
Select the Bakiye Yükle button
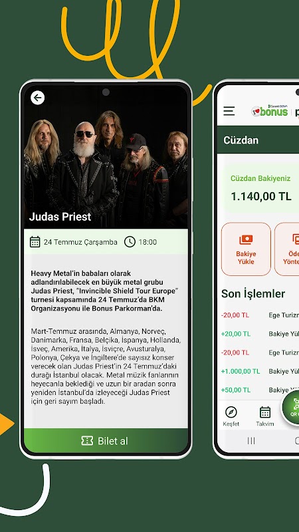click(x=246, y=249)
